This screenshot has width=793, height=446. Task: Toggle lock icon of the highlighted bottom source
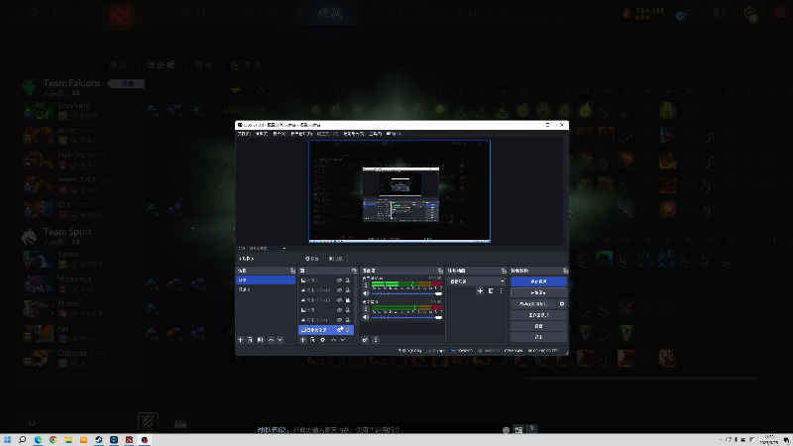tap(348, 330)
